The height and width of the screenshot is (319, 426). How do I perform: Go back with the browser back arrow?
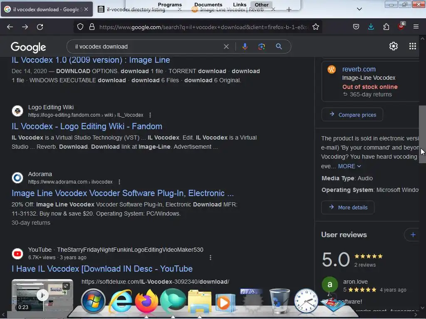coord(10,27)
